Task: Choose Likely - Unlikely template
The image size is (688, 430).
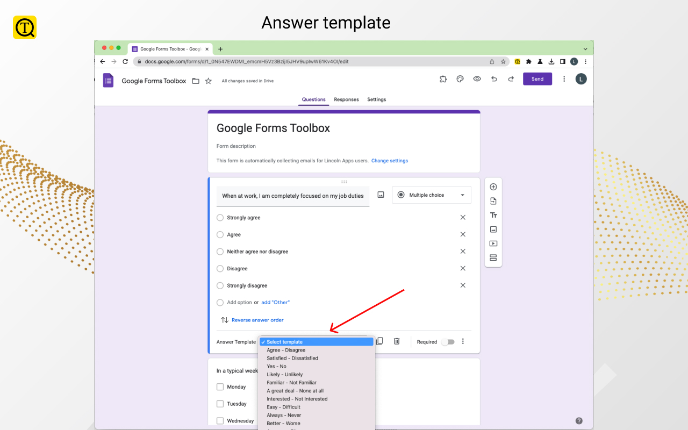Action: (316, 374)
